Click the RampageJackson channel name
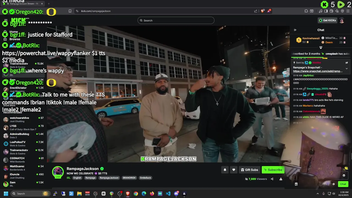 pos(82,169)
